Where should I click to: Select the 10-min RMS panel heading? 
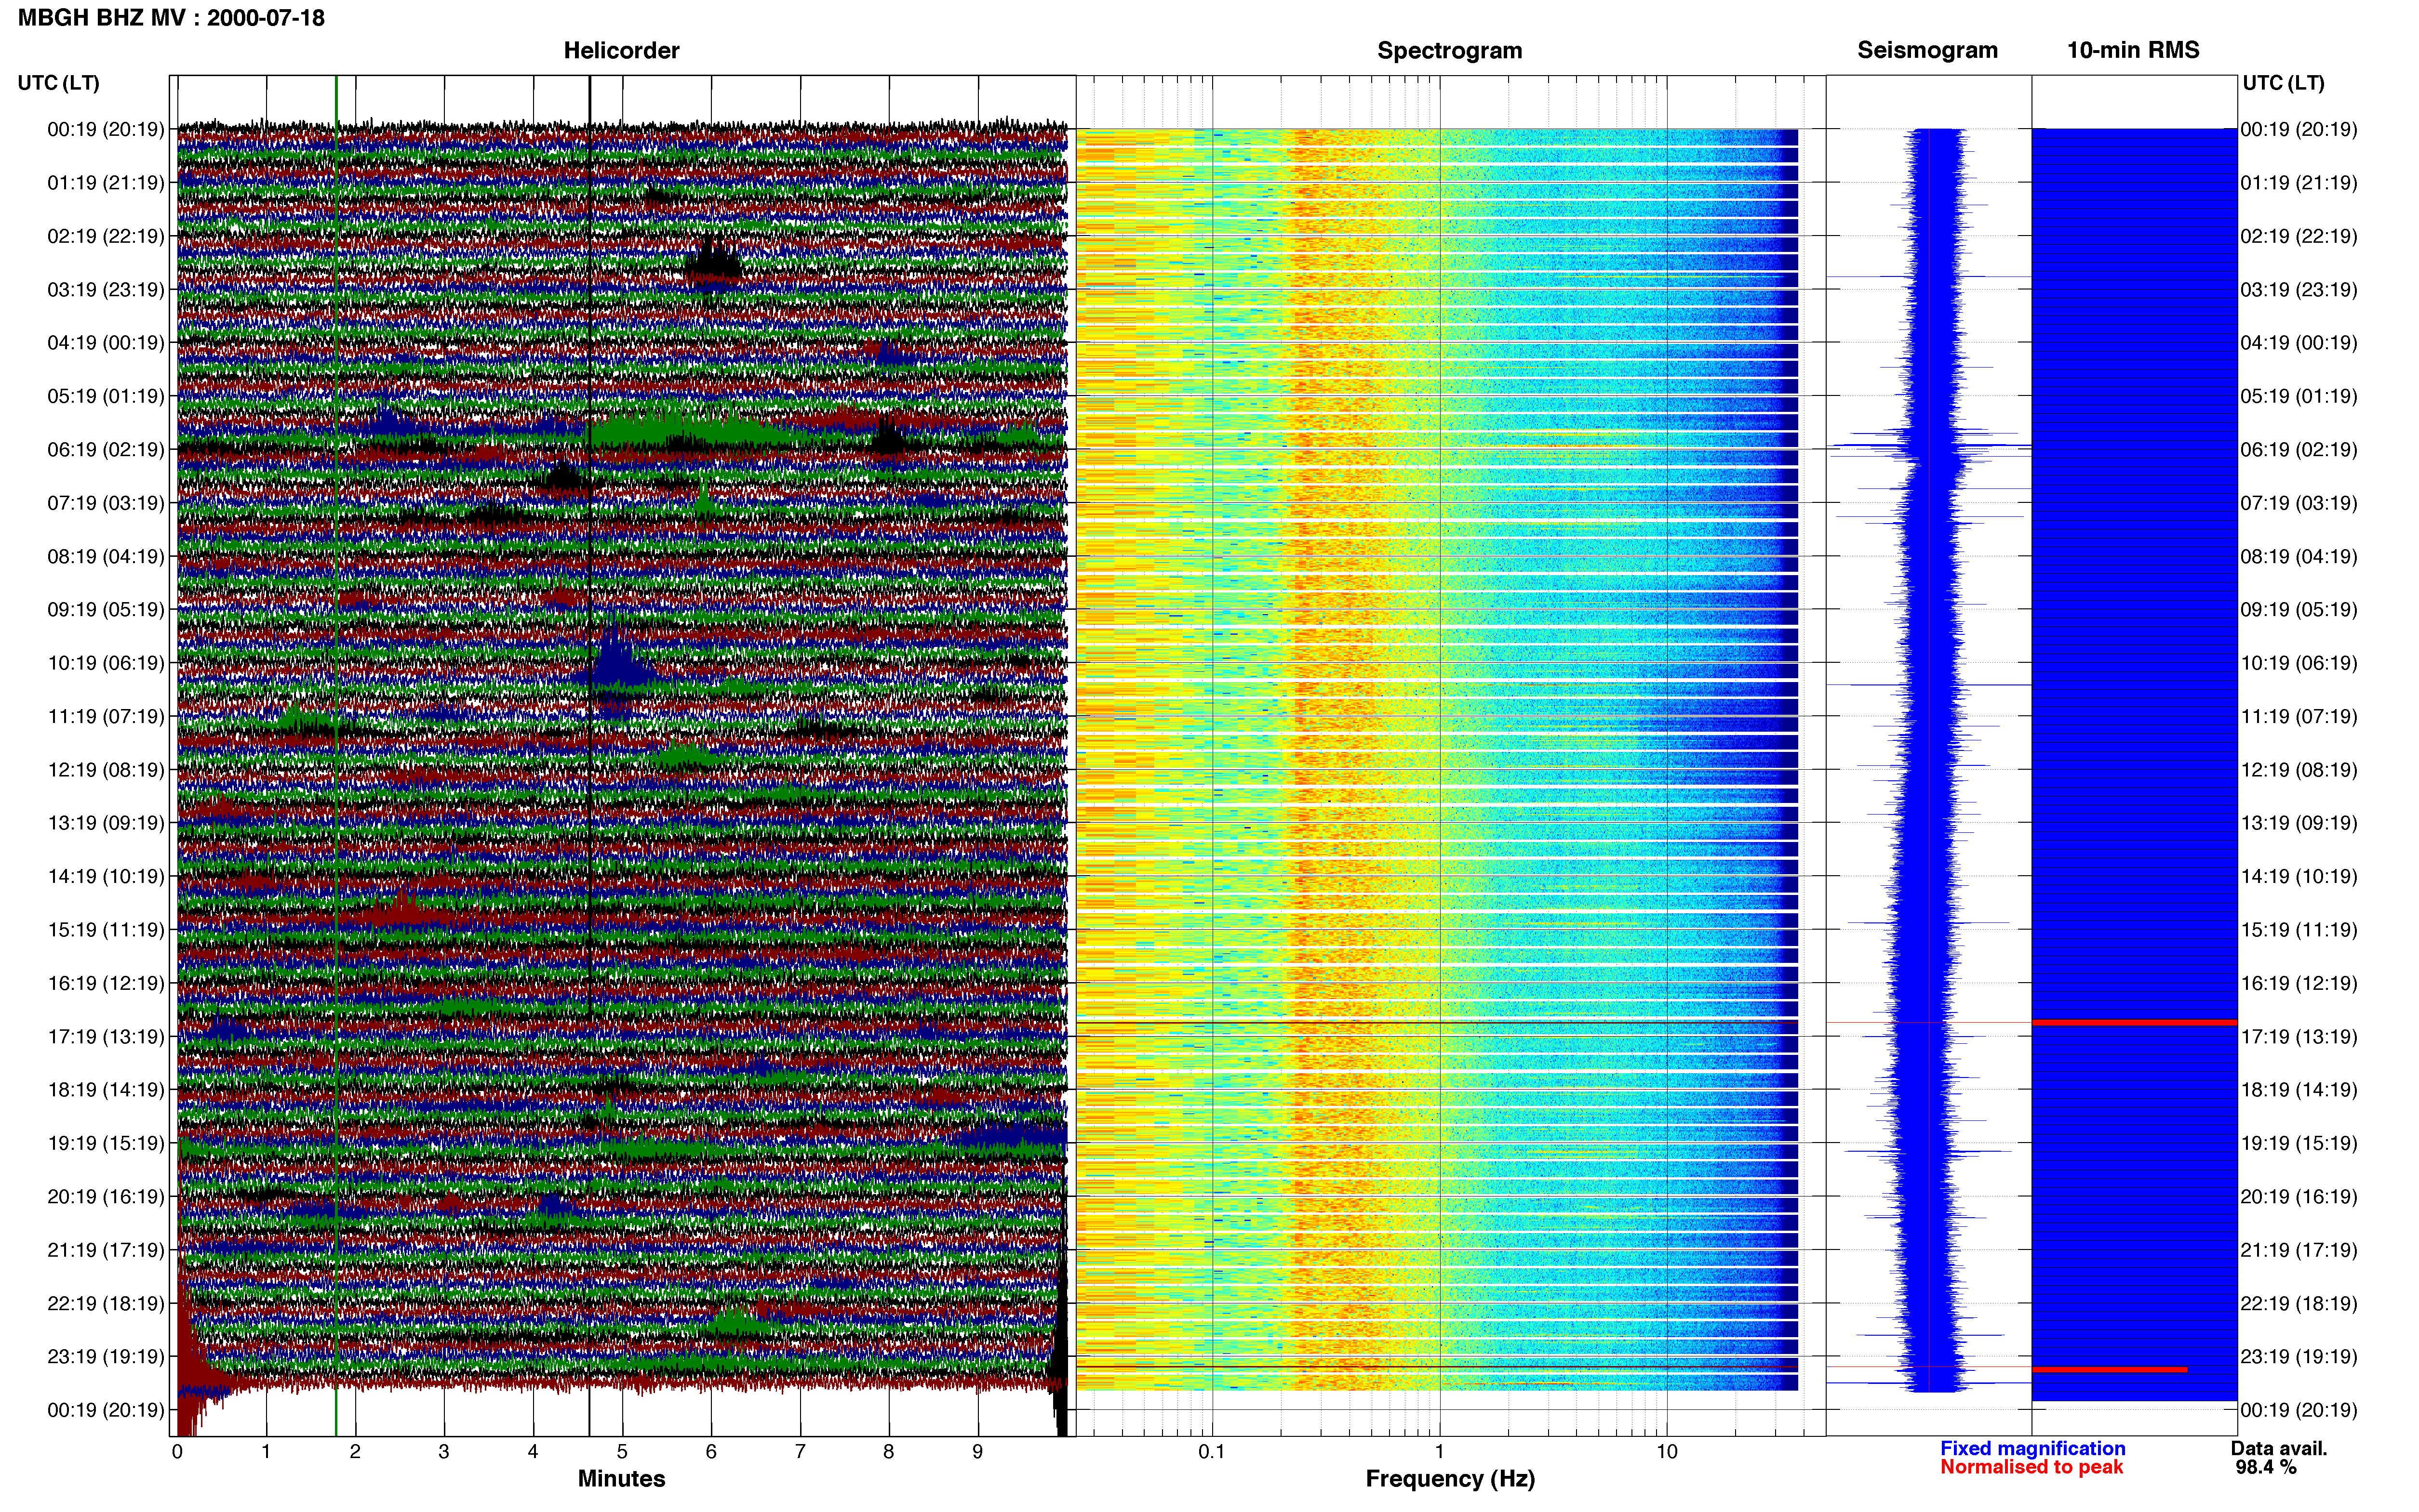[x=2133, y=50]
